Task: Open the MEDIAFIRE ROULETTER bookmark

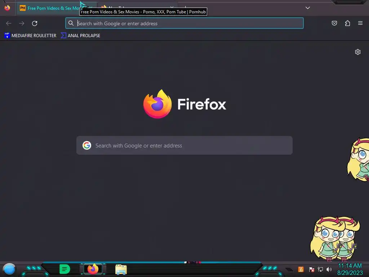Action: (x=30, y=36)
